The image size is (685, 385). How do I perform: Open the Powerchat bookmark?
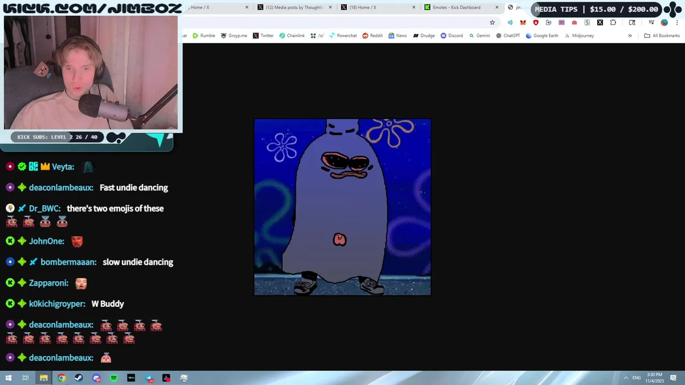click(343, 36)
